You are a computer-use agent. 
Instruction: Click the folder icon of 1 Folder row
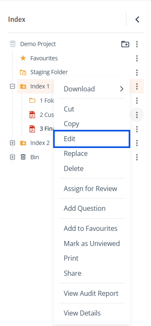tap(32, 101)
